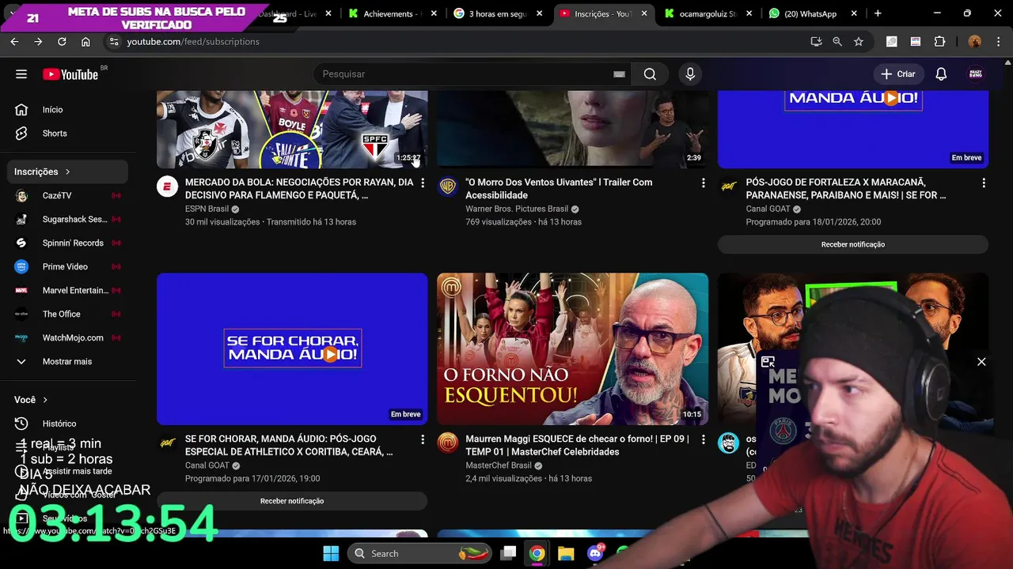Switch to ocamargoluiz tab
Viewport: 1013px width, 569px height.
tap(708, 14)
